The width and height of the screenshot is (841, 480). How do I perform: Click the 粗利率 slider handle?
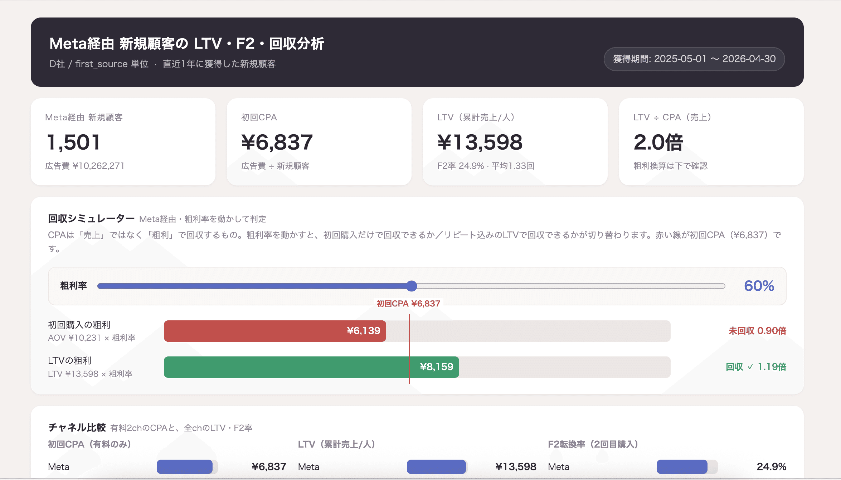pyautogui.click(x=412, y=286)
